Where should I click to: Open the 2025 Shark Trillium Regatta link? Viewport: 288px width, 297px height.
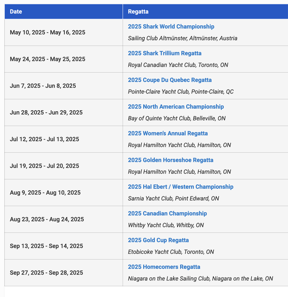click(165, 53)
